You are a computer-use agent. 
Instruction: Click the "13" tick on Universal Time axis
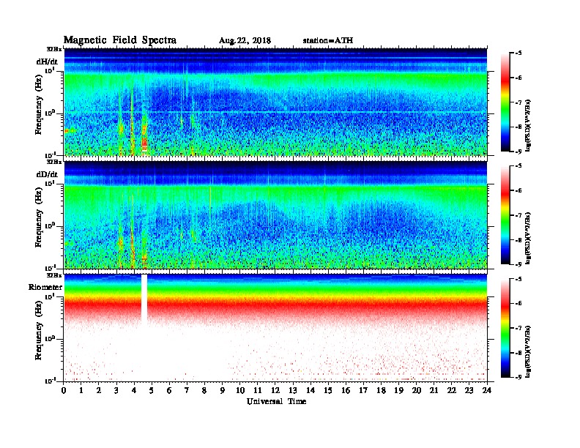click(293, 390)
